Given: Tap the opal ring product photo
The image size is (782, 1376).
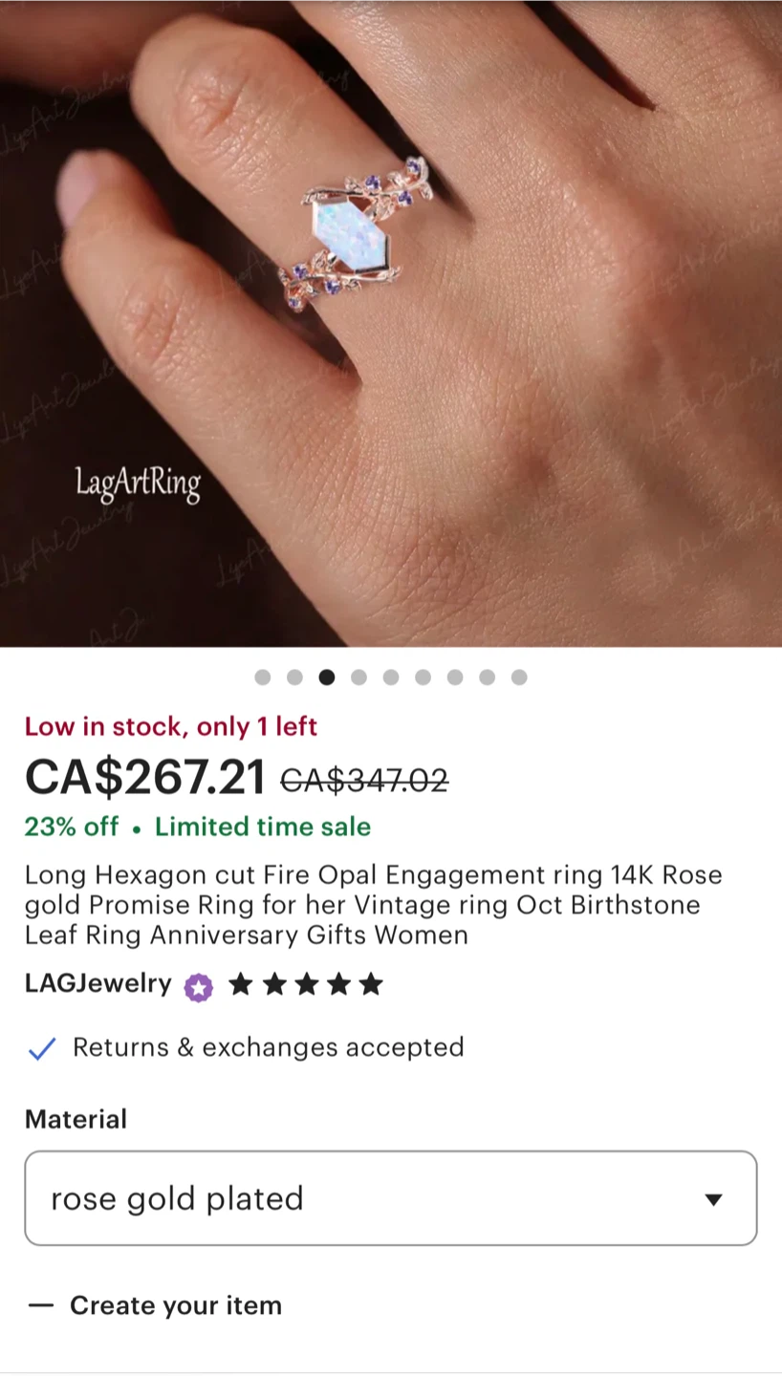Looking at the screenshot, I should point(391,323).
